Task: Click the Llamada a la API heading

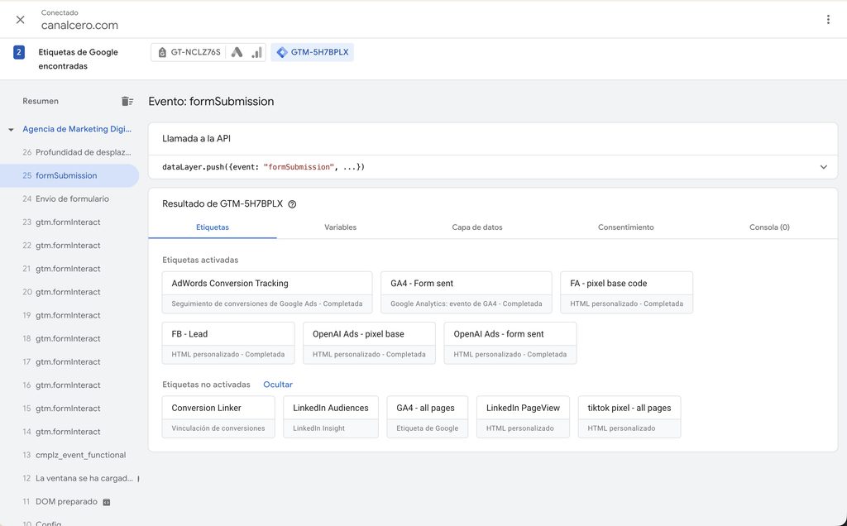Action: coord(196,138)
